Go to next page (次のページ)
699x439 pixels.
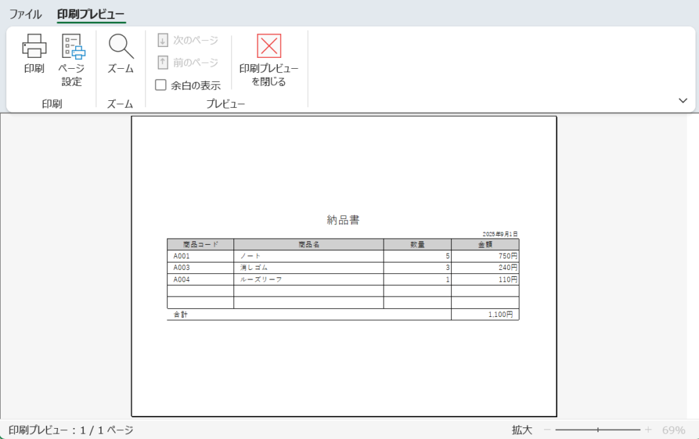coord(188,40)
